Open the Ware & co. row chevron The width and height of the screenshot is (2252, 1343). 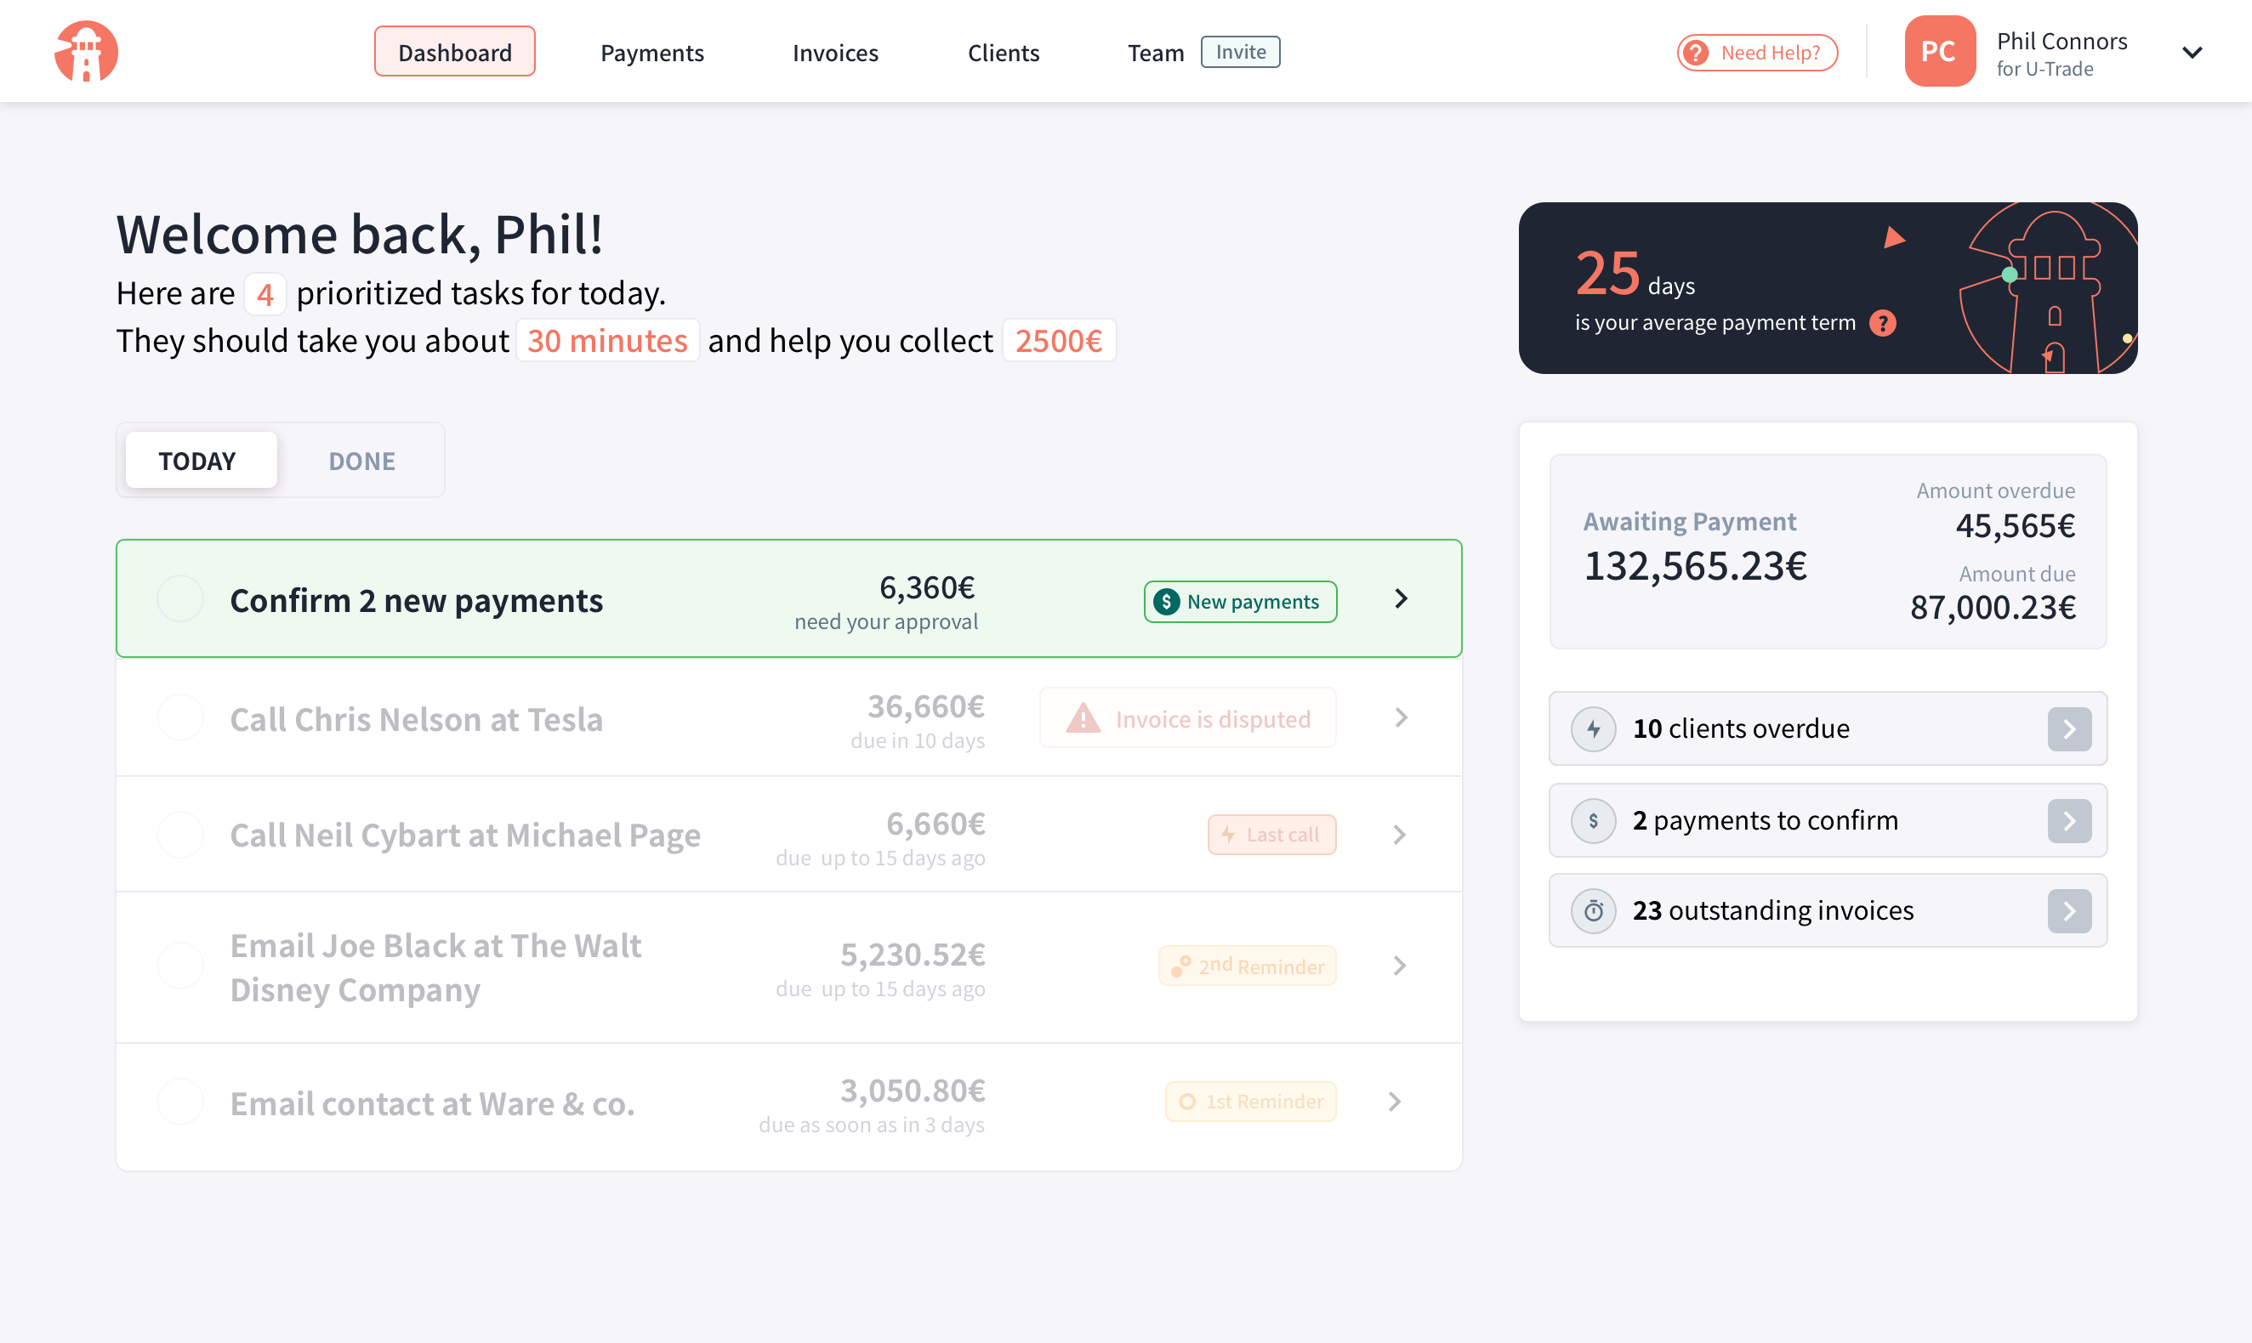1395,1102
